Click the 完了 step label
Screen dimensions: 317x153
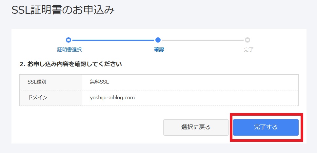point(248,50)
